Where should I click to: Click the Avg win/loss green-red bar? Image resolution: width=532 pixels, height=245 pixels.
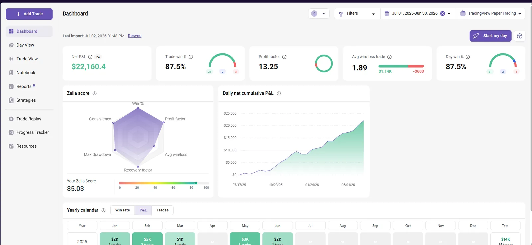click(x=401, y=66)
